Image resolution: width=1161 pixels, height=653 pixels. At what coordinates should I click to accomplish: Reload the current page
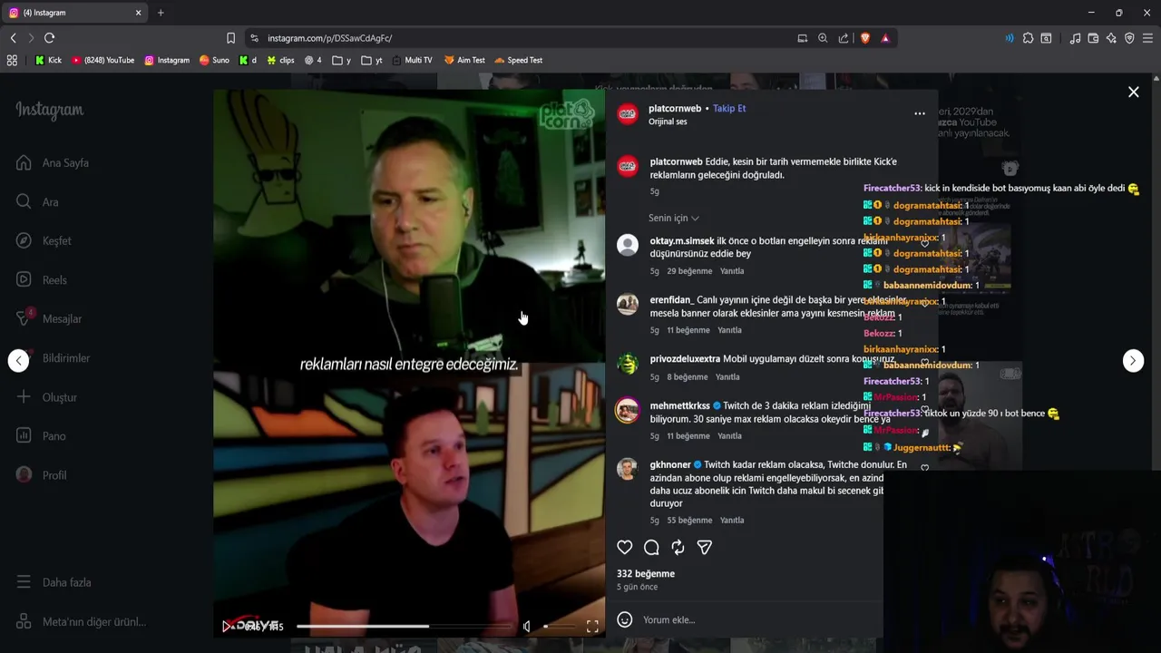point(49,38)
